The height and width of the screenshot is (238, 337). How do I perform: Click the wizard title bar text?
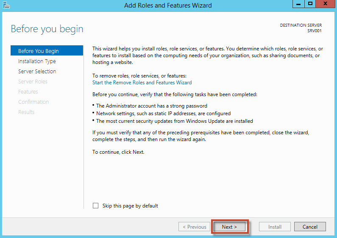click(x=168, y=6)
